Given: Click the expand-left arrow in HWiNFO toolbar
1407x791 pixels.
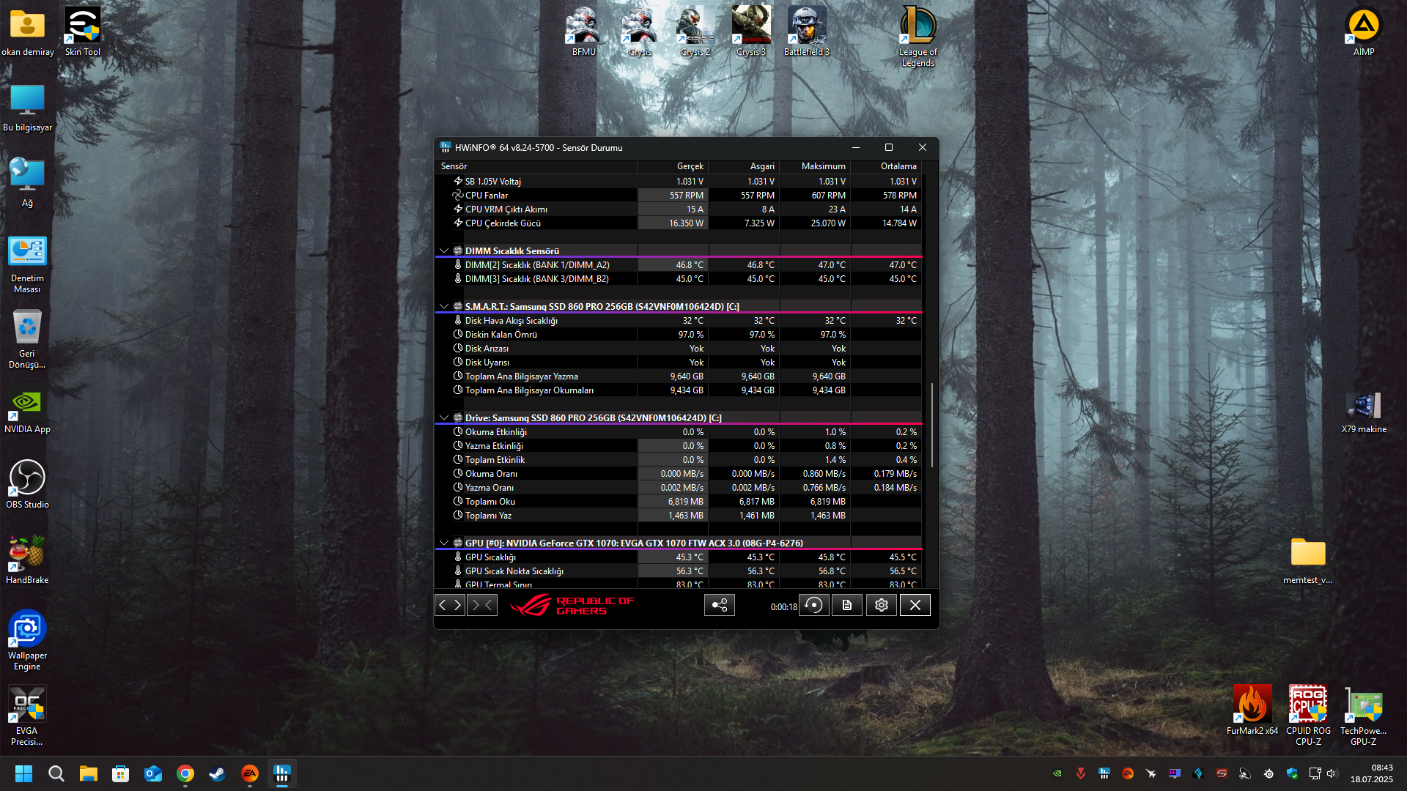Looking at the screenshot, I should point(442,605).
